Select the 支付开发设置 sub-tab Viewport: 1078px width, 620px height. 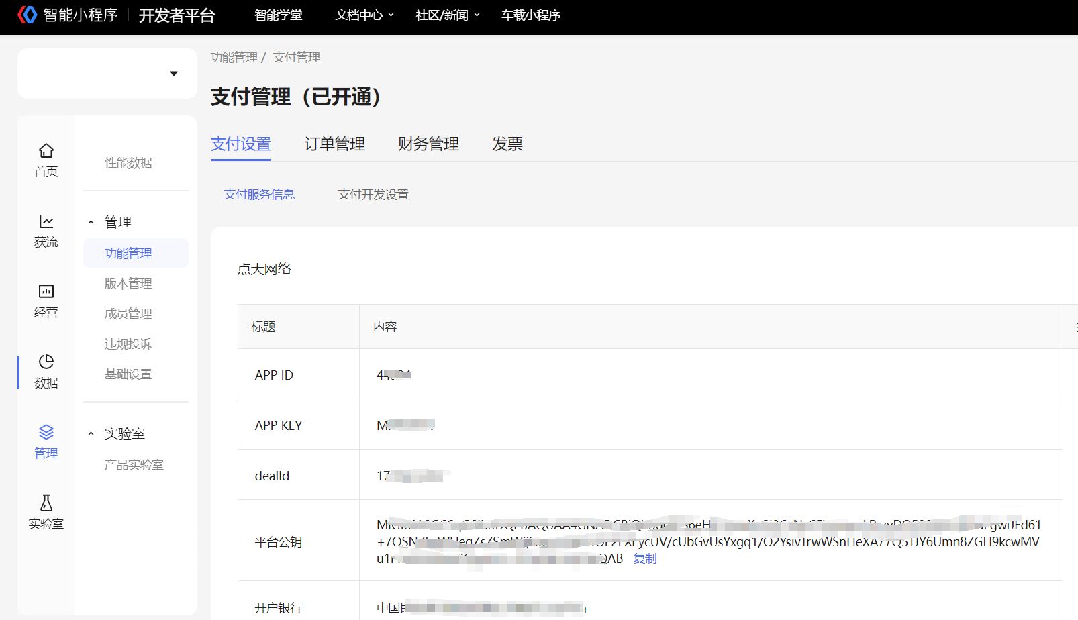[373, 195]
